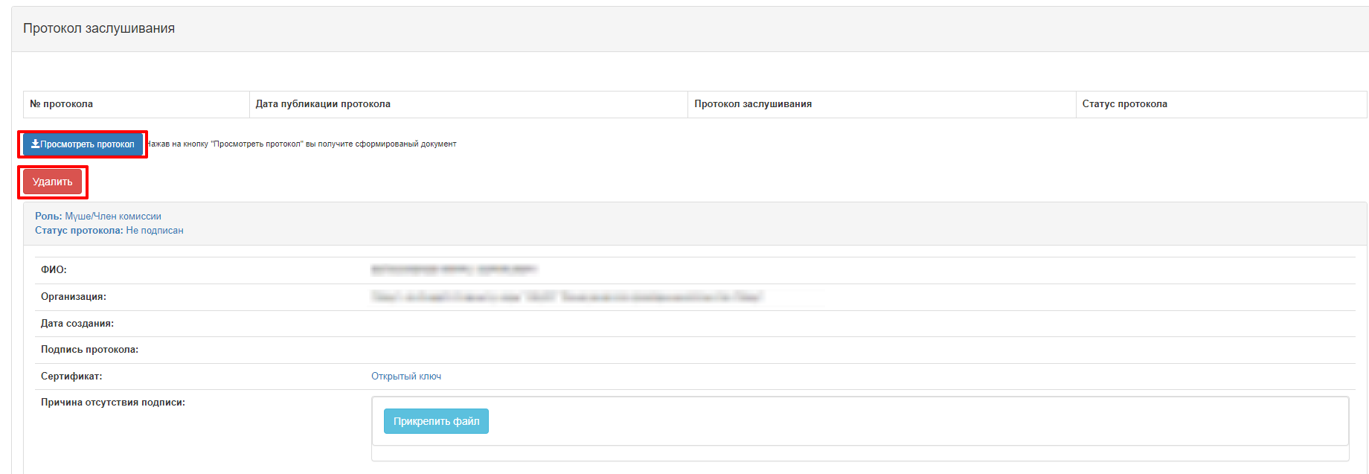This screenshot has height=474, width=1369.
Task: Click the 'Сертификат:' field label
Action: point(71,377)
